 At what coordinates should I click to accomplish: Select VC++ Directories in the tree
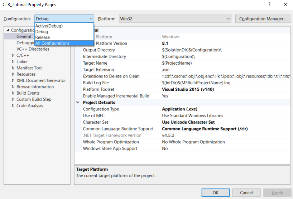coord(33,49)
